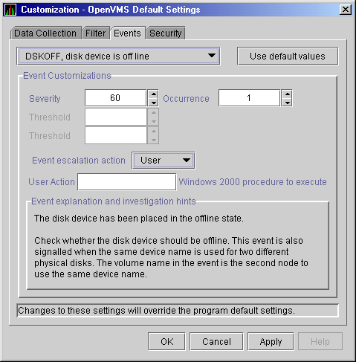This screenshot has width=356, height=362.
Task: Increase Occurrence with the up arrow
Action: (x=287, y=94)
